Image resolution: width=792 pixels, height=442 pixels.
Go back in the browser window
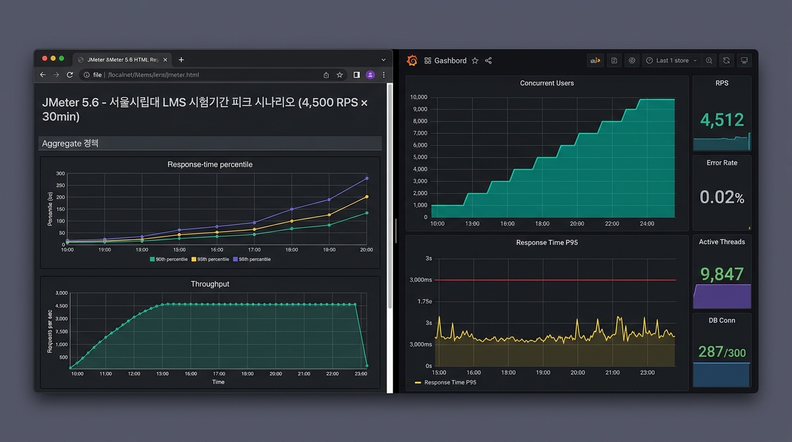click(43, 75)
